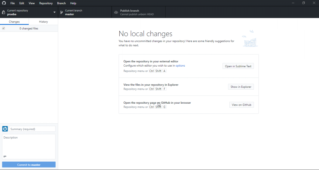
Task: Minimize the GitHub Desktop window
Action: 293,3
